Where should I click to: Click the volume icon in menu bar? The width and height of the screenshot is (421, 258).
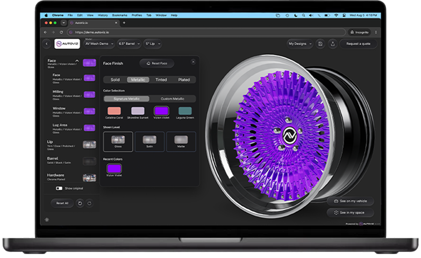(311, 15)
